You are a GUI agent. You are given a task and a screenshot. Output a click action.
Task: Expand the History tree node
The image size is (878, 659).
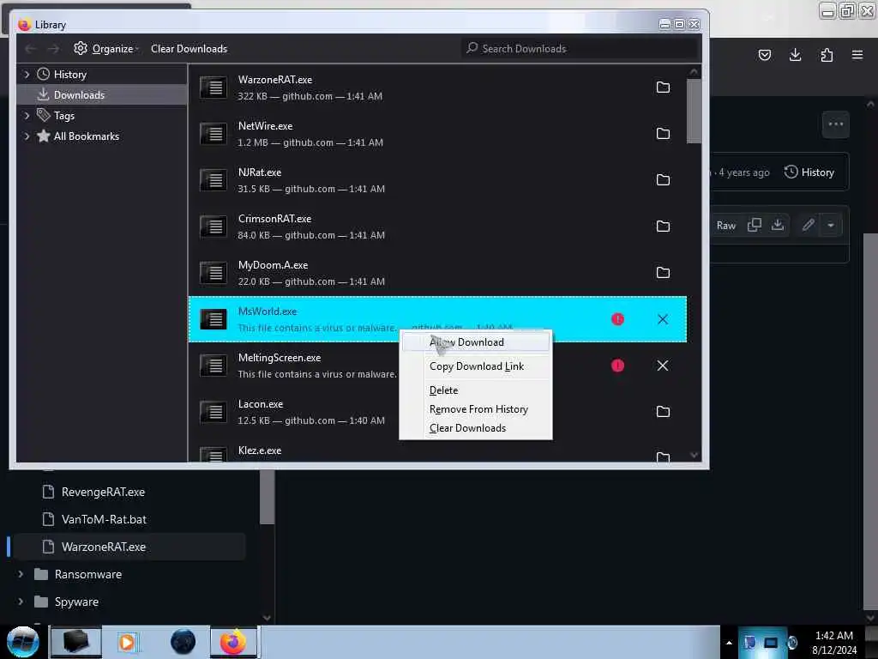point(27,75)
